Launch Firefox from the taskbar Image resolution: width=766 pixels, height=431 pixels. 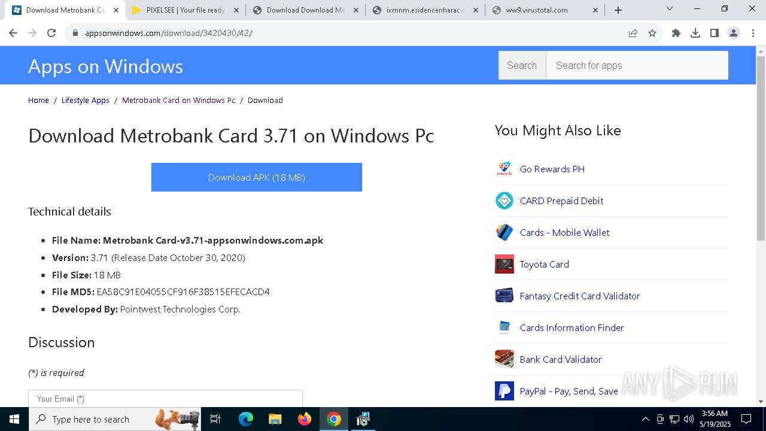tap(305, 419)
